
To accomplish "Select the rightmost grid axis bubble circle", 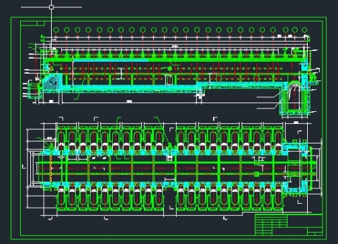I will (304, 29).
